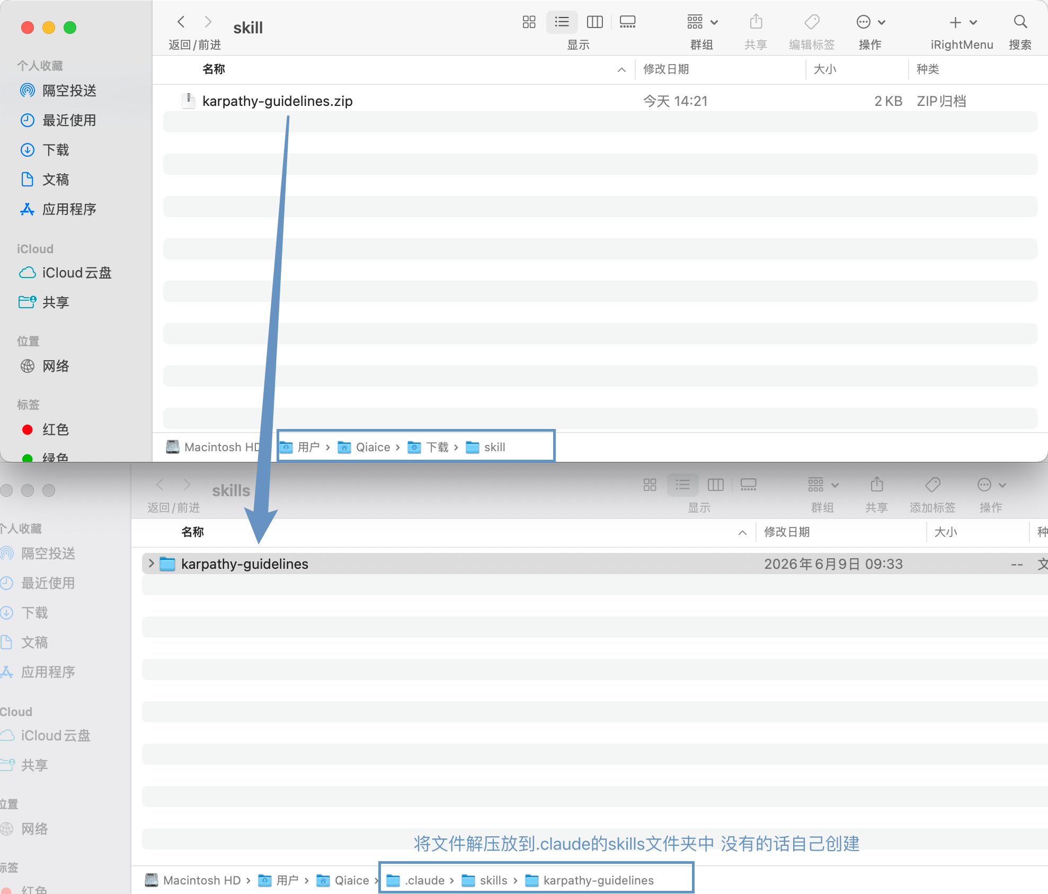
Task: Open Applications in the sidebar
Action: click(58, 209)
